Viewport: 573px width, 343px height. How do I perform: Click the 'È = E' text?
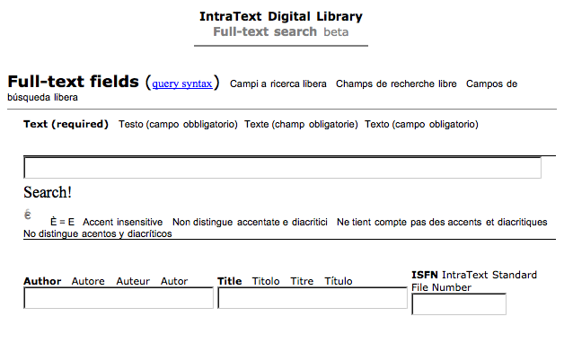point(63,222)
